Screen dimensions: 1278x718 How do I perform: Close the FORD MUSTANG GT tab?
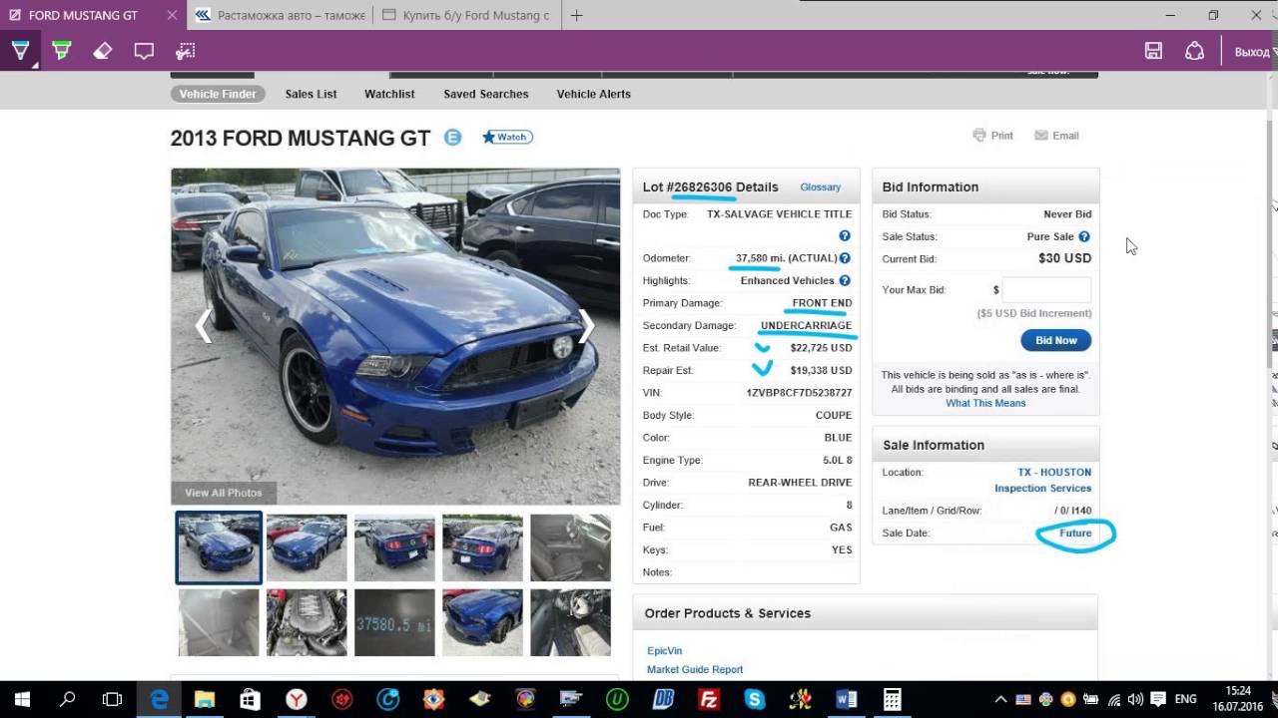point(172,15)
